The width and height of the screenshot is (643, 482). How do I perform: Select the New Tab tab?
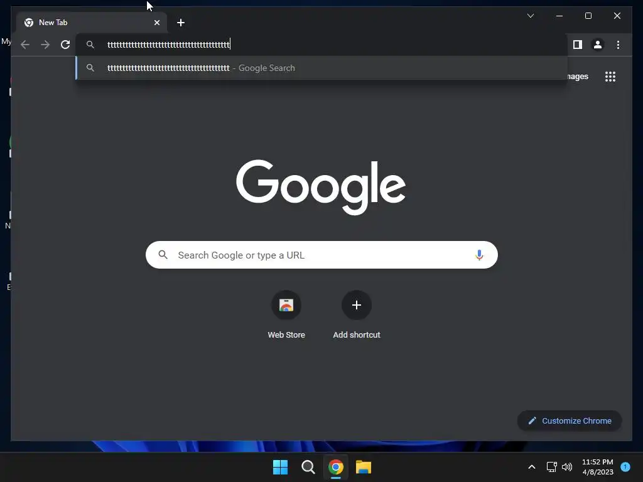click(x=92, y=23)
